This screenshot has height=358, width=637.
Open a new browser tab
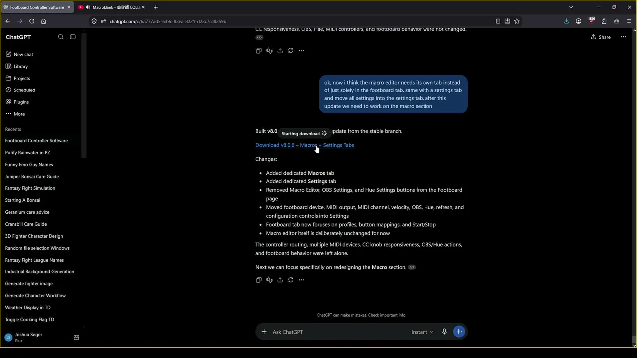156,7
